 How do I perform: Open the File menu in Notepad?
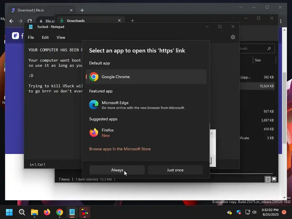click(31, 37)
